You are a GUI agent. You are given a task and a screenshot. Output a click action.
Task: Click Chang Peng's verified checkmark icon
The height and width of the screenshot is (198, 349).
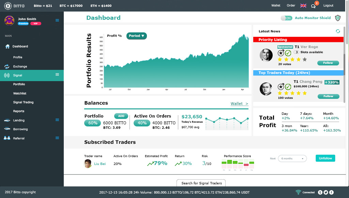tap(288, 87)
